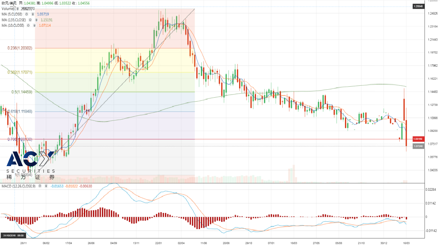Select the MA (135,CLOSE) legend label
Image resolution: width=440 pixels, height=247 pixels.
(x=14, y=20)
